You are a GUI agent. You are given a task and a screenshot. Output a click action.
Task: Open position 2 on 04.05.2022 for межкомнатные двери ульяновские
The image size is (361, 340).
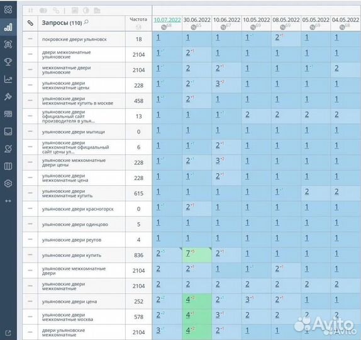tap(336, 69)
